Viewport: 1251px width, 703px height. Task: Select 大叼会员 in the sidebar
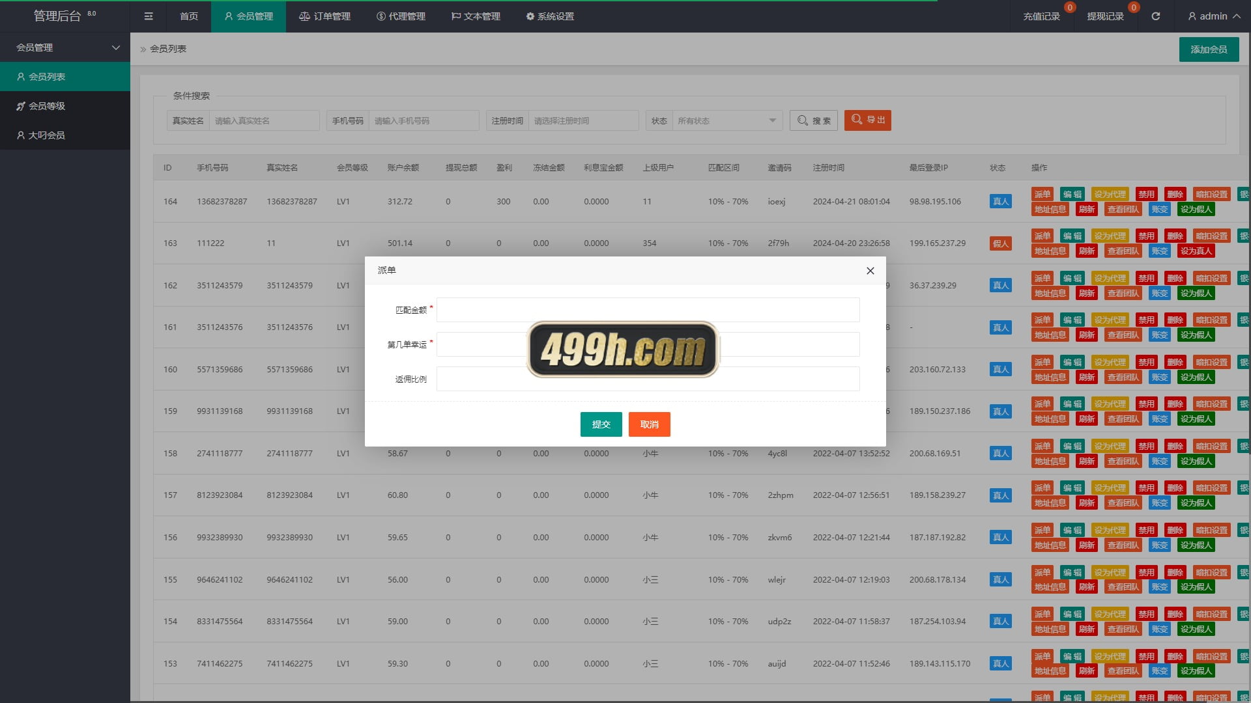point(65,135)
